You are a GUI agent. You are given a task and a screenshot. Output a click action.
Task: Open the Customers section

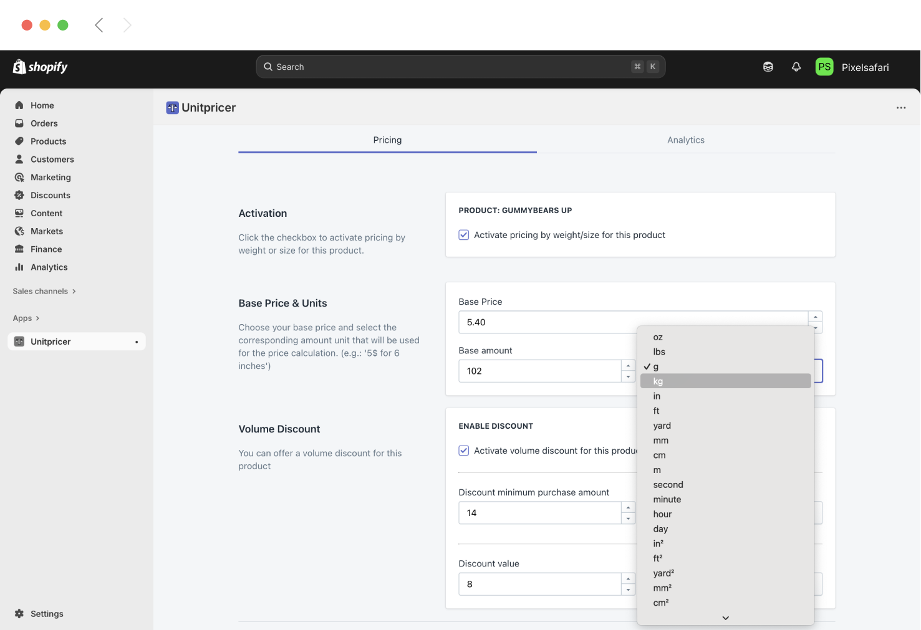tap(52, 159)
